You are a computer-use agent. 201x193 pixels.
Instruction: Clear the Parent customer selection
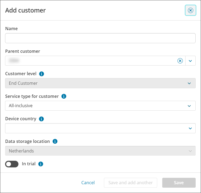point(180,61)
